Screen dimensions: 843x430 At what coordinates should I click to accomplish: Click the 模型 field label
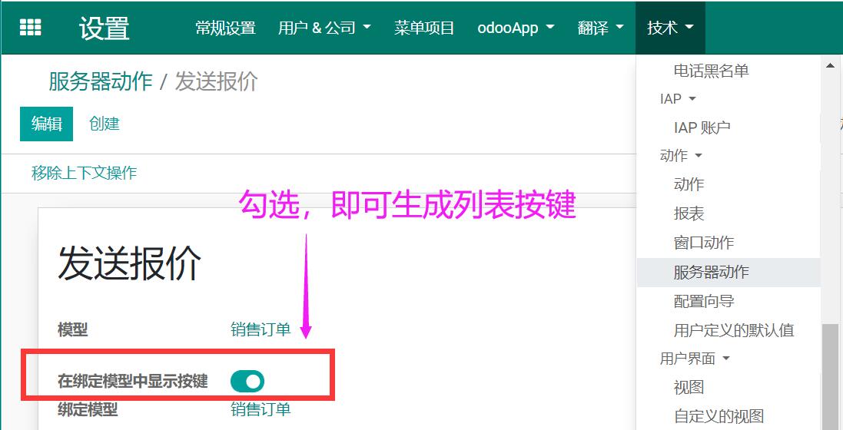tap(72, 329)
